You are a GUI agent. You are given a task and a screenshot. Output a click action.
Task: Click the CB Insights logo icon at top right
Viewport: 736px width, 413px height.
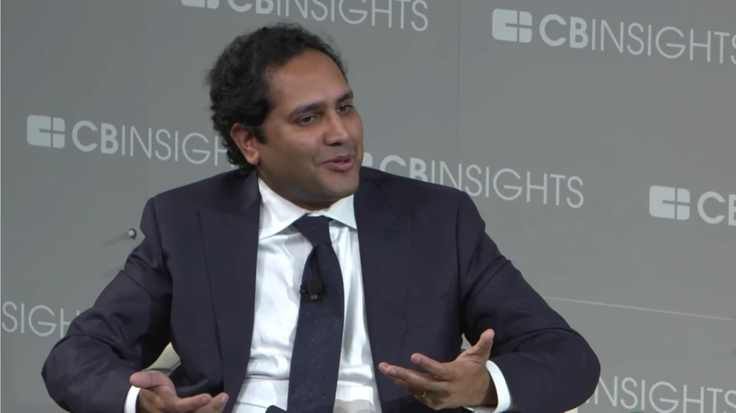(512, 25)
